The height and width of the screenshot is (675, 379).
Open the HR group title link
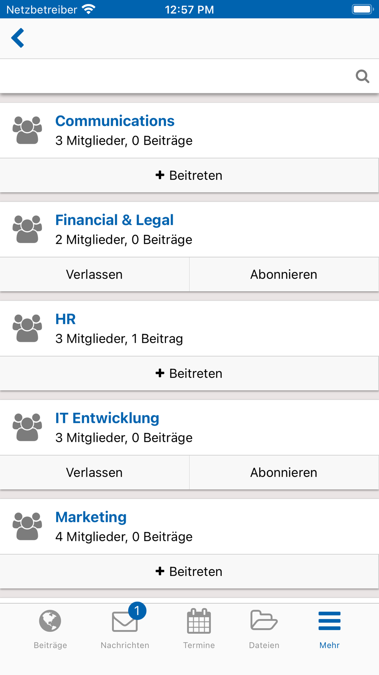point(66,319)
